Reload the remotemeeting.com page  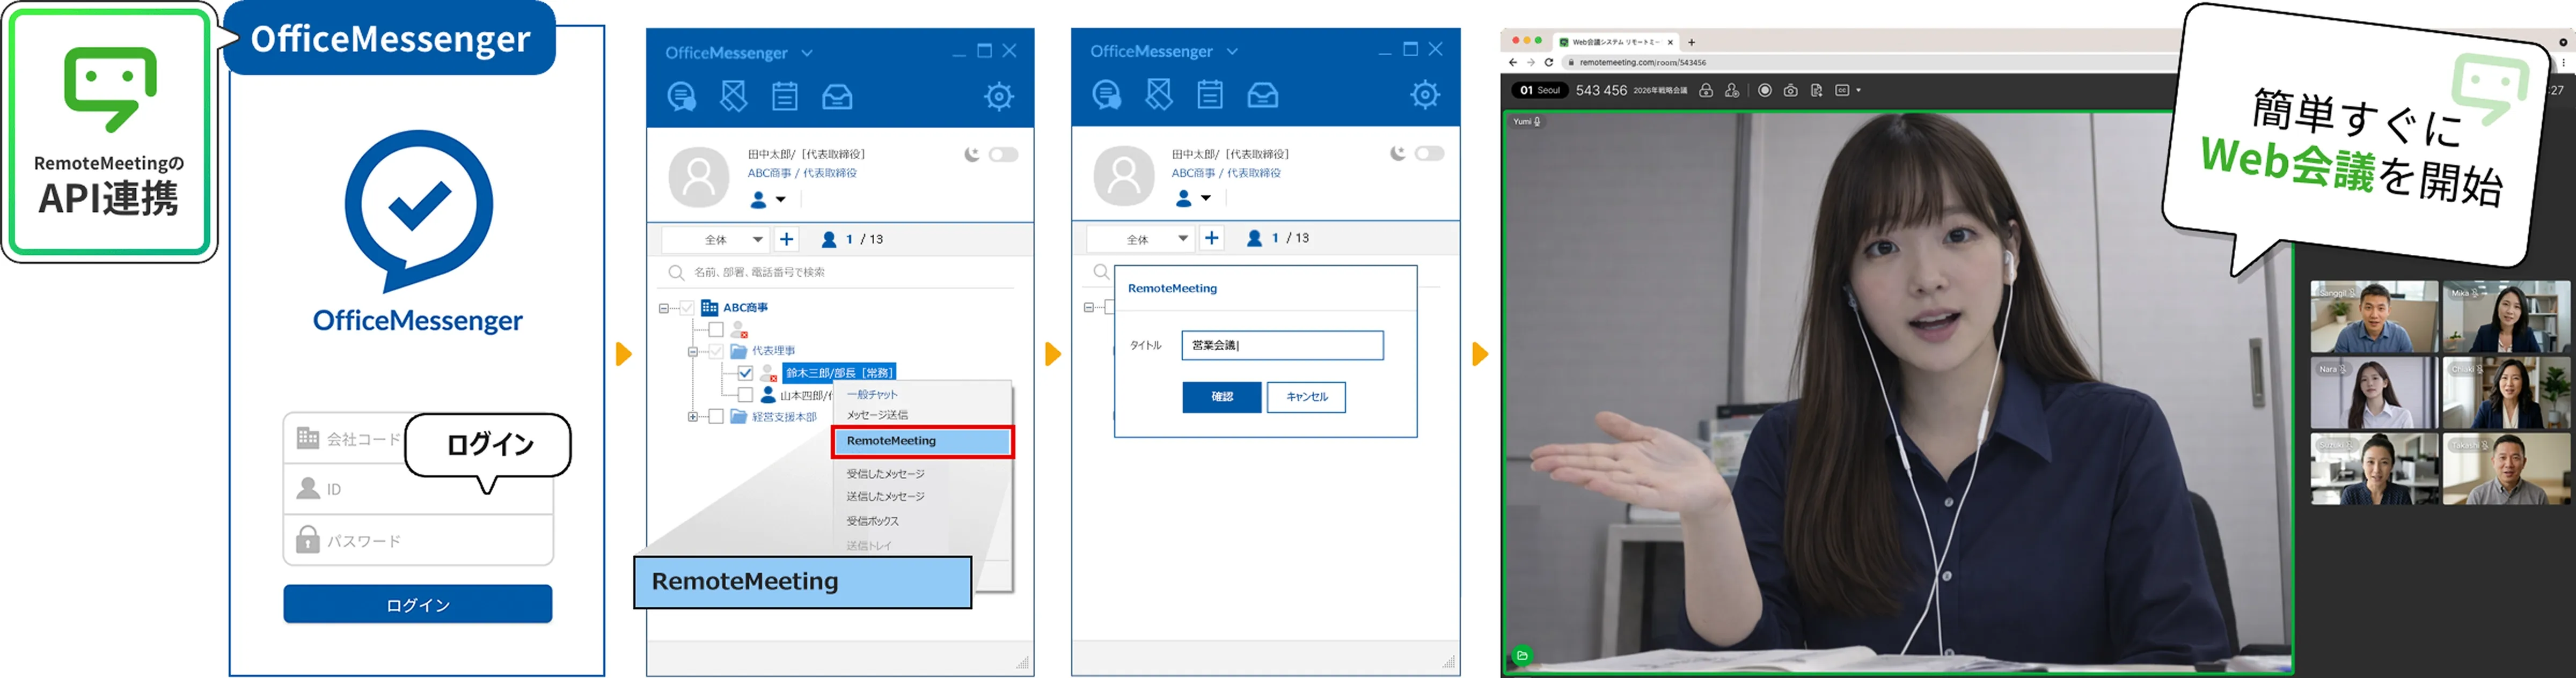1549,62
